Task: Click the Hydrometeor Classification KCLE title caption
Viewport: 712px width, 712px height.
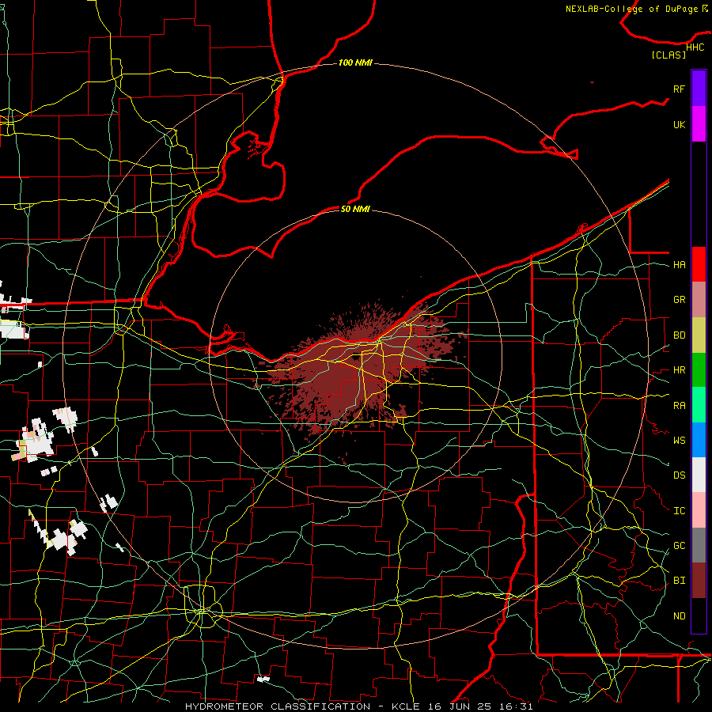Action: pos(358,706)
